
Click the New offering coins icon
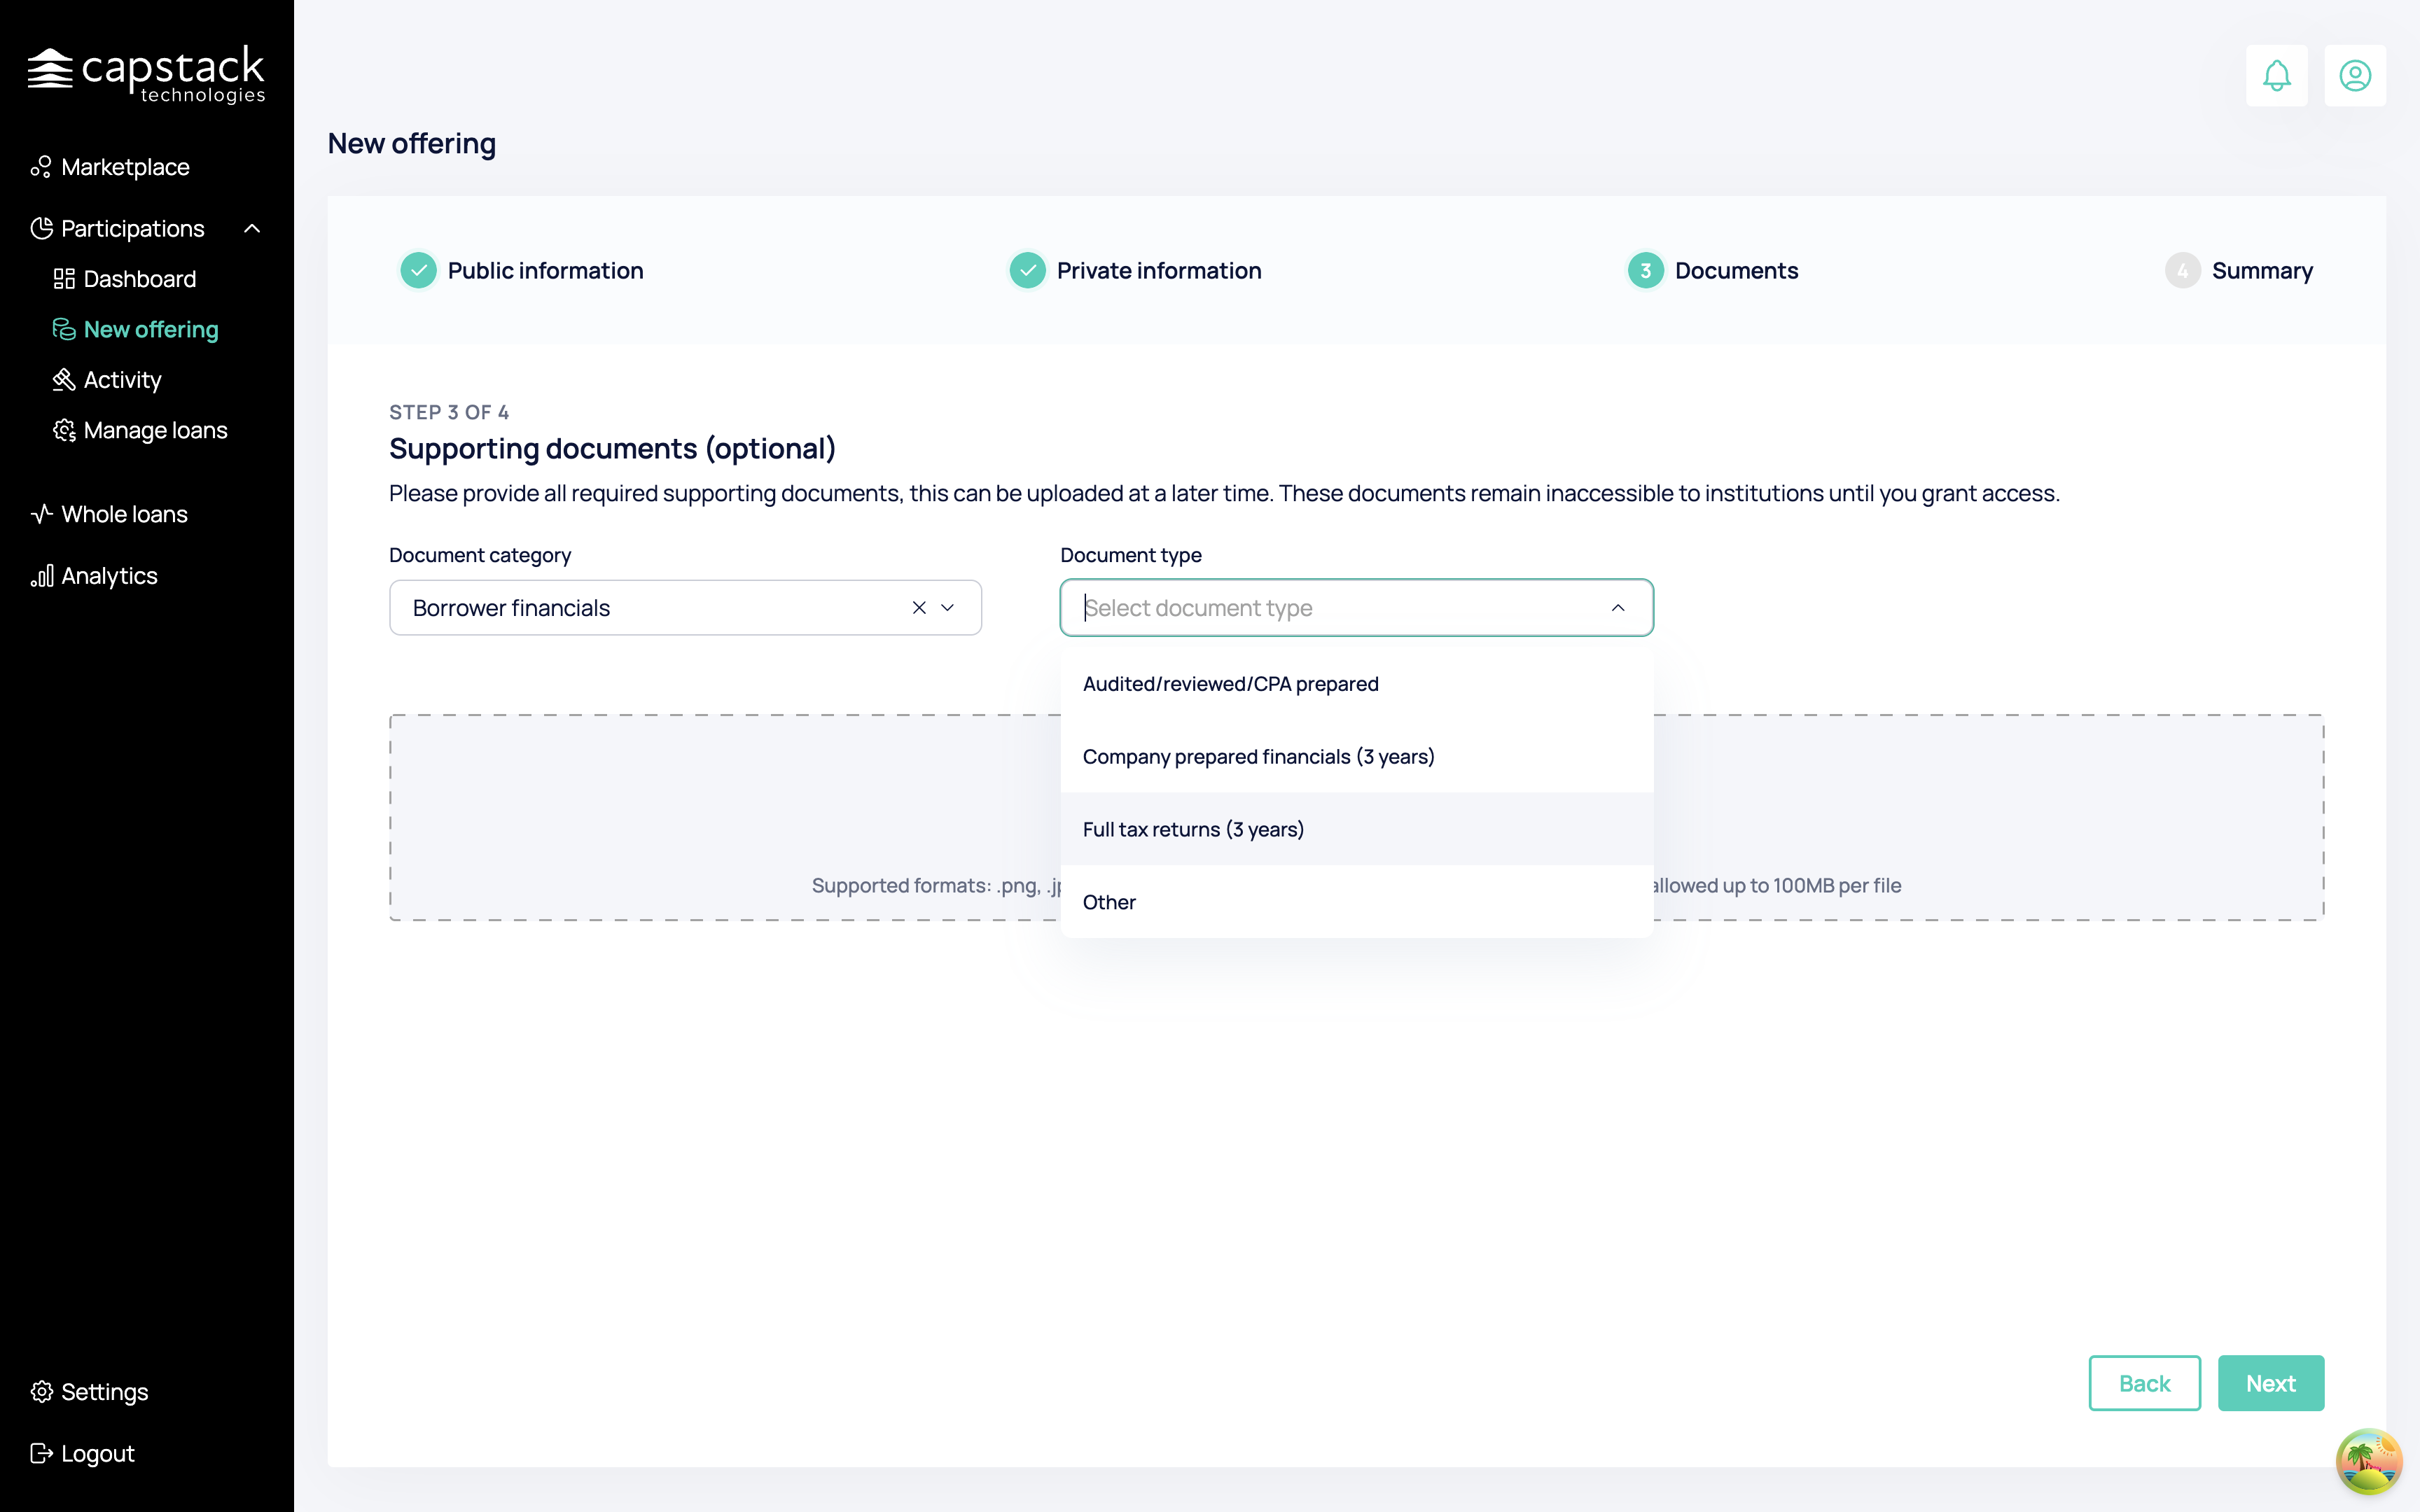(64, 329)
